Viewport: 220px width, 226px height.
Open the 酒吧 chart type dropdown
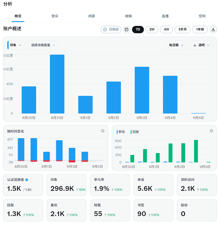[201, 45]
